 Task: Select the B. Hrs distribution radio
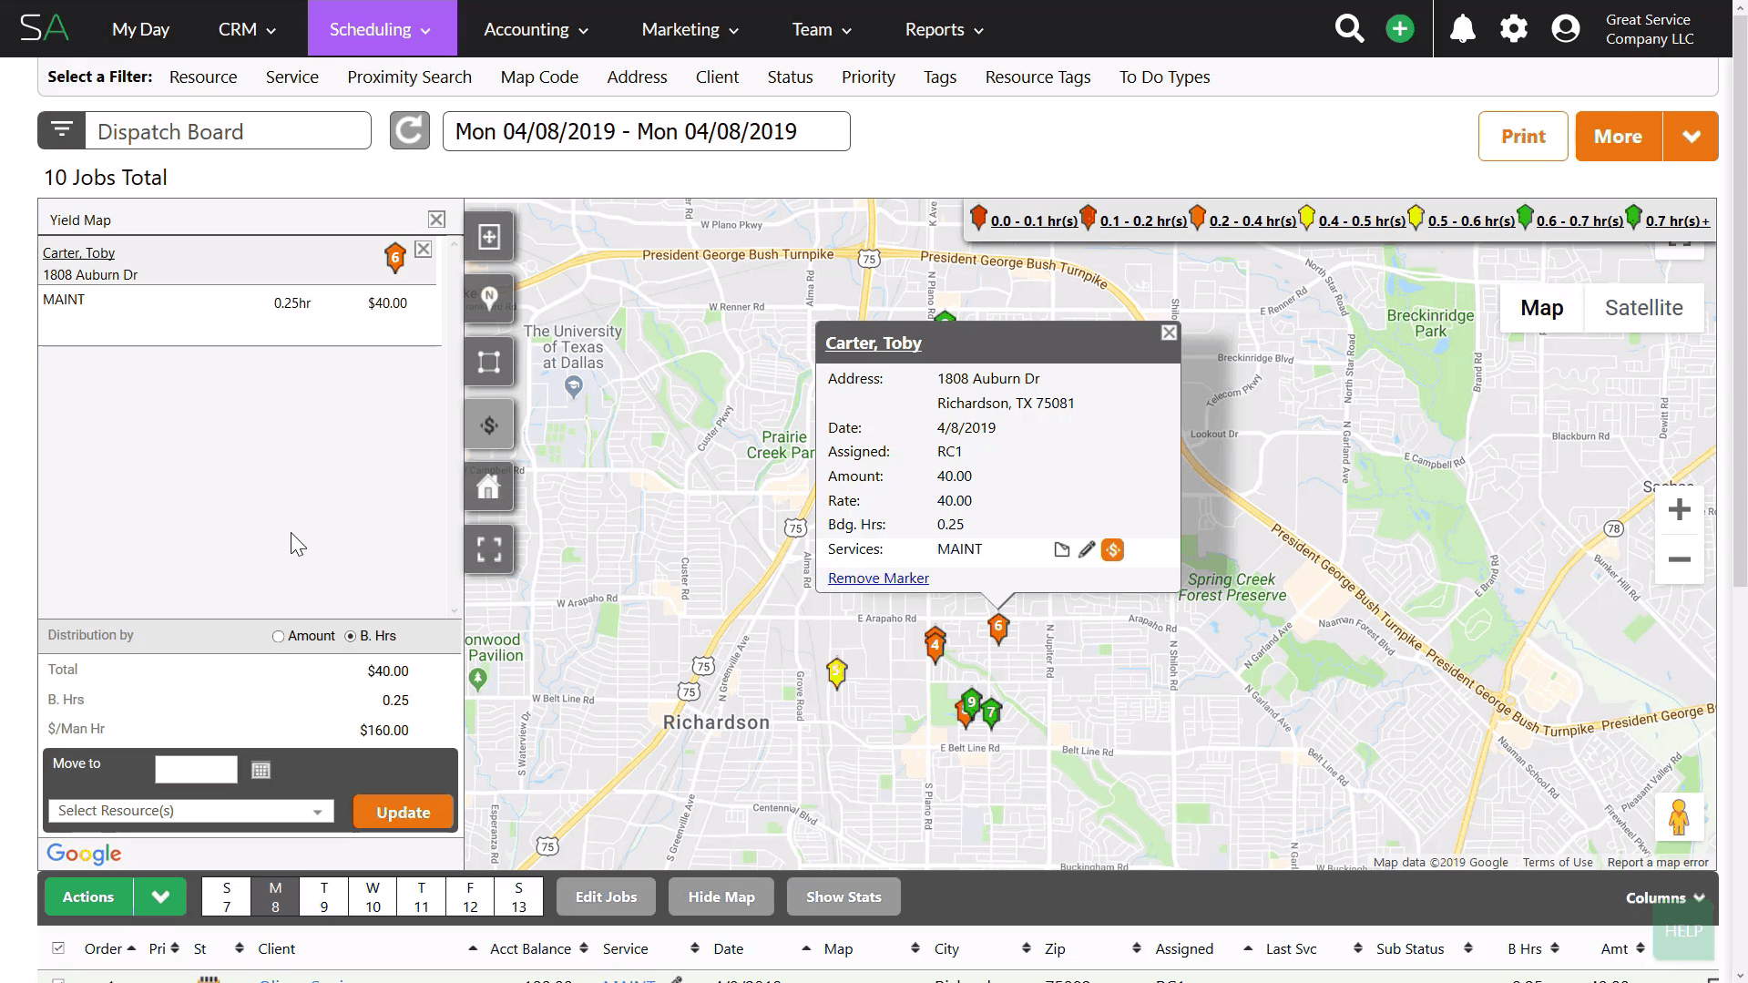[x=350, y=637]
